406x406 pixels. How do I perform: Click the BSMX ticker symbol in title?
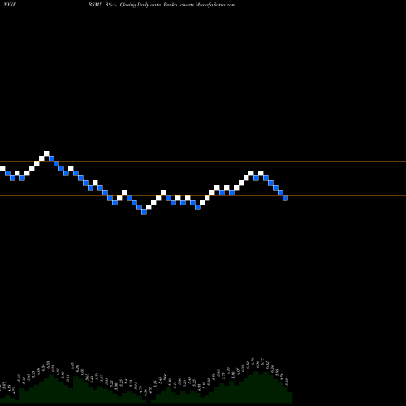click(95, 5)
